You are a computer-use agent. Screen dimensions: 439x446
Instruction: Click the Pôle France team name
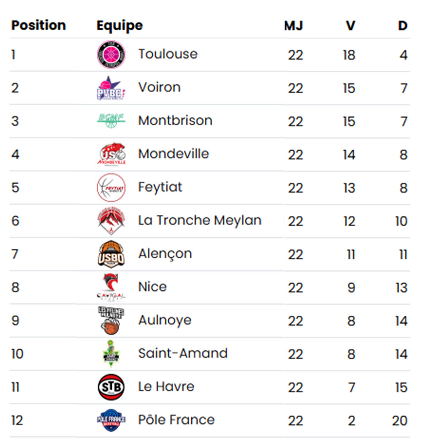coord(176,420)
